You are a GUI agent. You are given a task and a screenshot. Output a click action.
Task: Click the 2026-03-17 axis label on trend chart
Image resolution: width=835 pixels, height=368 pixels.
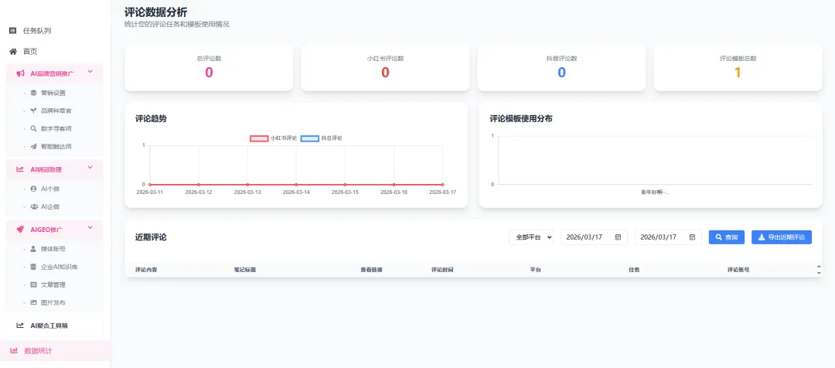(442, 192)
